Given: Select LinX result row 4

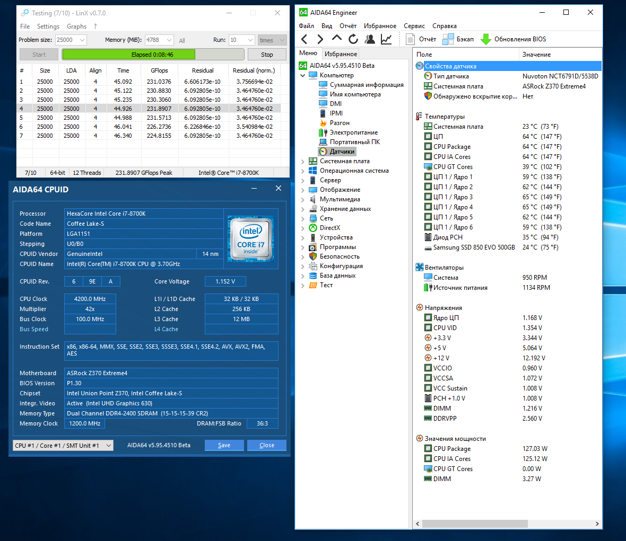Looking at the screenshot, I should (149, 109).
